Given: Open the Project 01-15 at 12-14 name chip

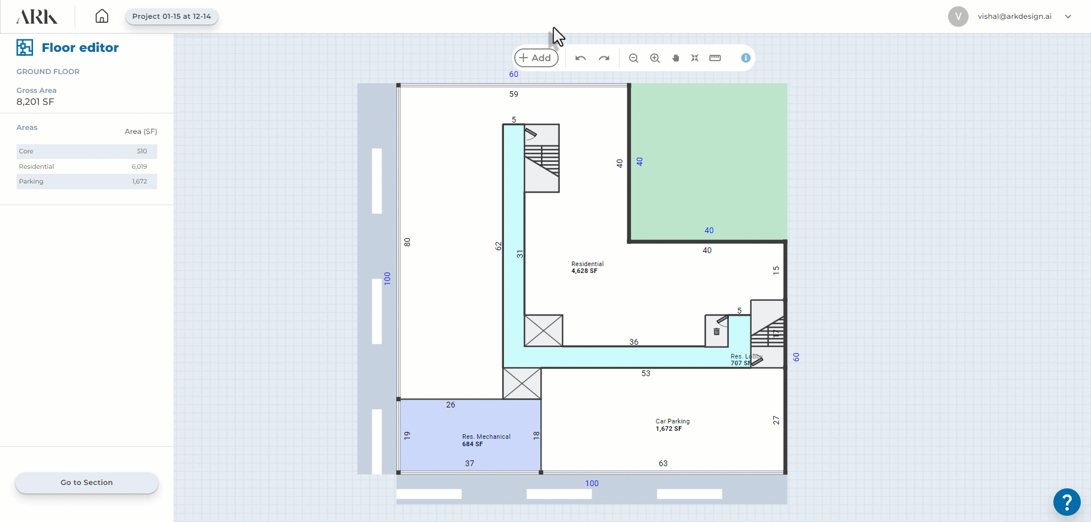Looking at the screenshot, I should [171, 17].
